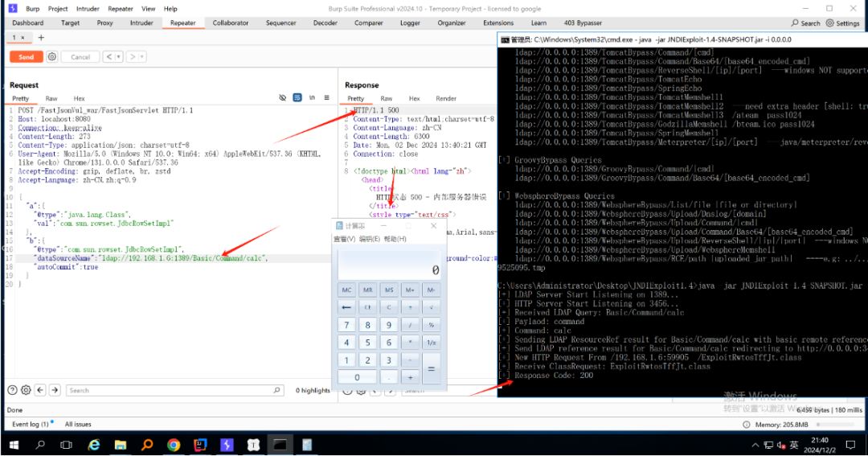
Task: Open the 编辑(E) menu in the calculator
Action: point(369,239)
